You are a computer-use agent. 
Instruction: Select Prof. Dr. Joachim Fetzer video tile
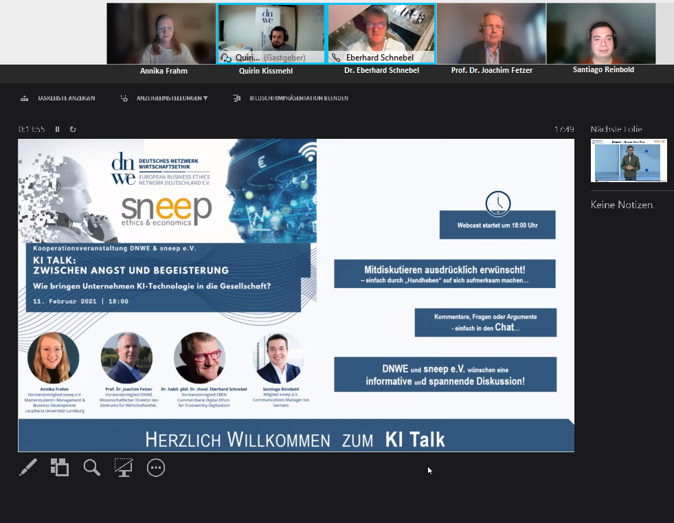click(x=492, y=34)
